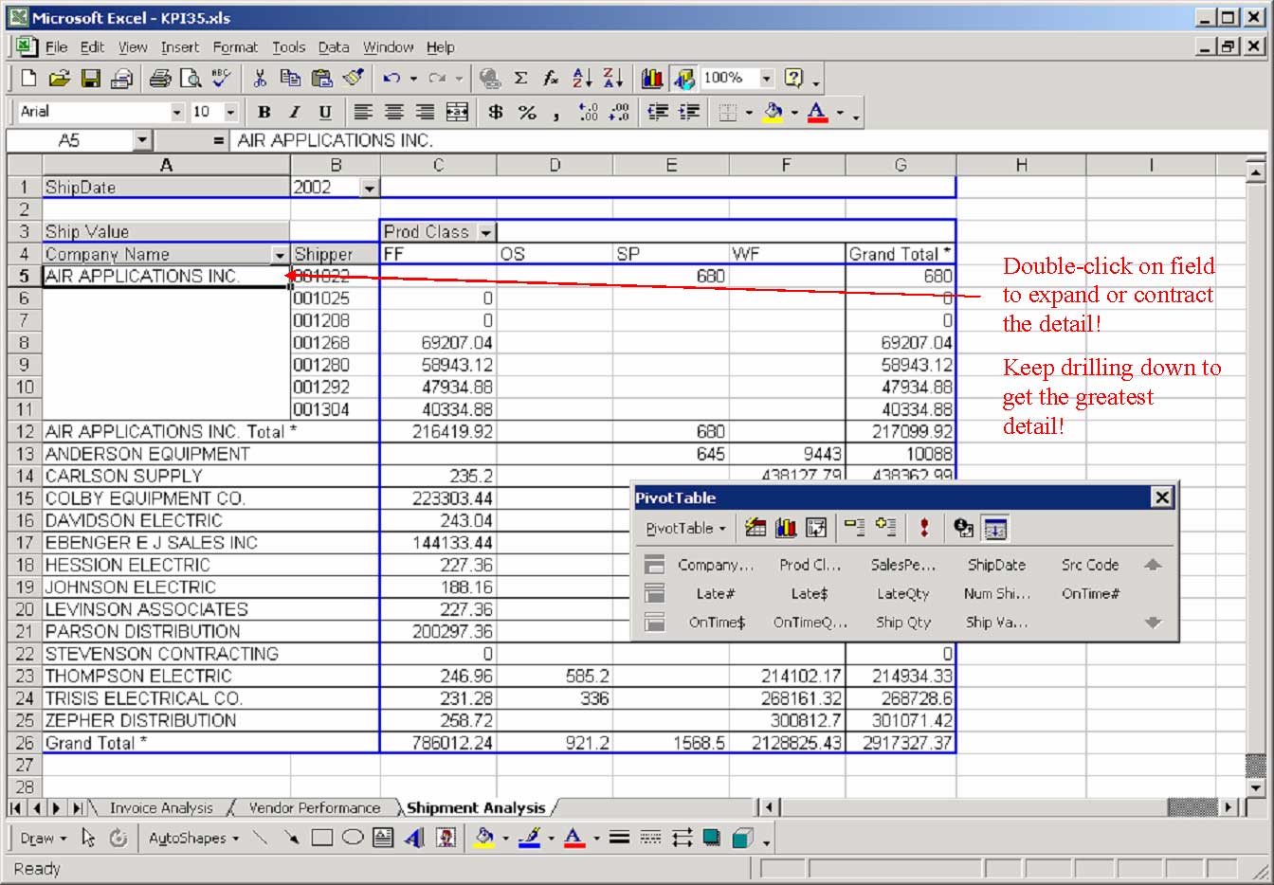This screenshot has width=1274, height=885.
Task: Click the SalesPe... field button in PivotTable toolbar
Action: click(x=903, y=565)
